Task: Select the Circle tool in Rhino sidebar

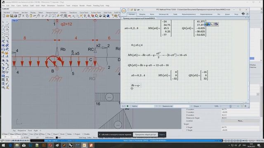Action: [3, 30]
